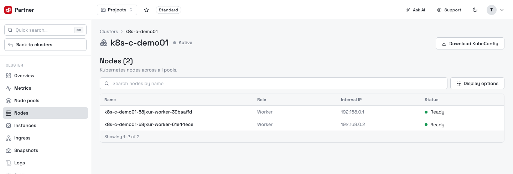Viewport: 513px width, 174px height.
Task: Open Display options
Action: click(477, 84)
